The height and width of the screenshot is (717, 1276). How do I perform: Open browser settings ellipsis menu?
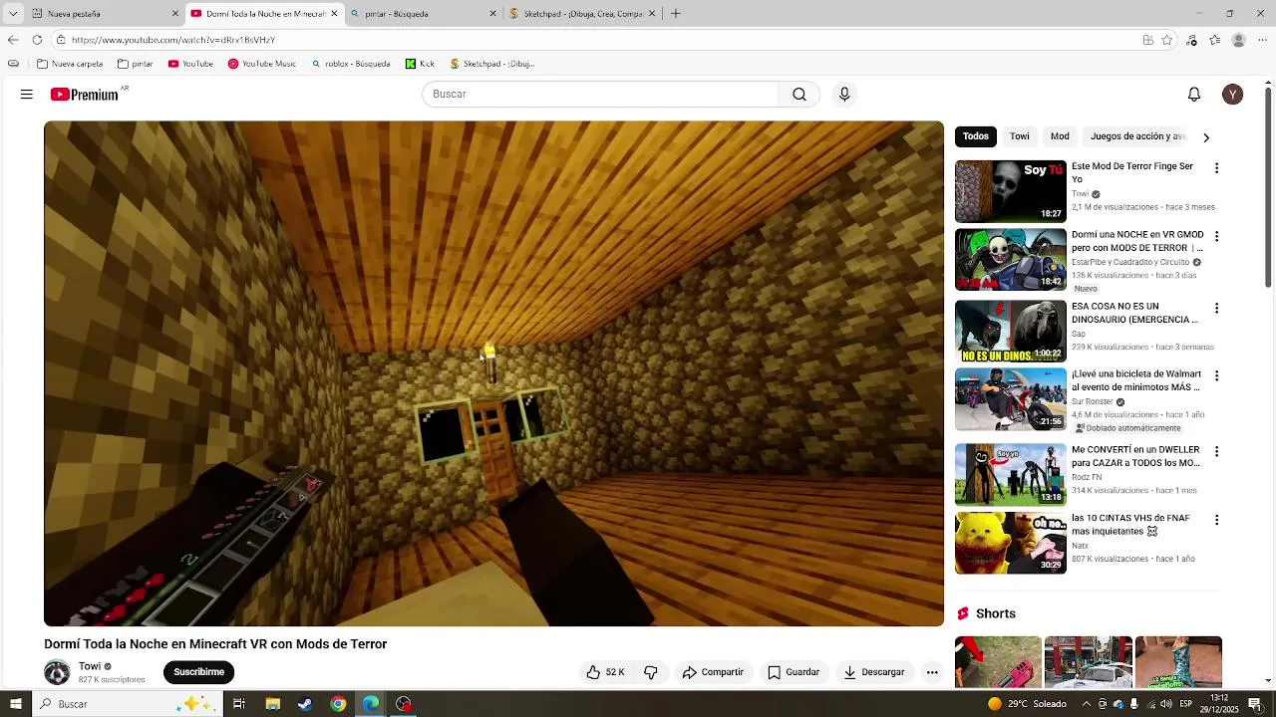pyautogui.click(x=1262, y=40)
